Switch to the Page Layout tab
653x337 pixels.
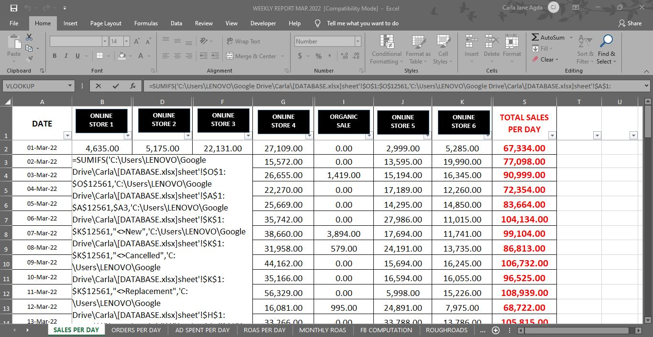tap(106, 23)
